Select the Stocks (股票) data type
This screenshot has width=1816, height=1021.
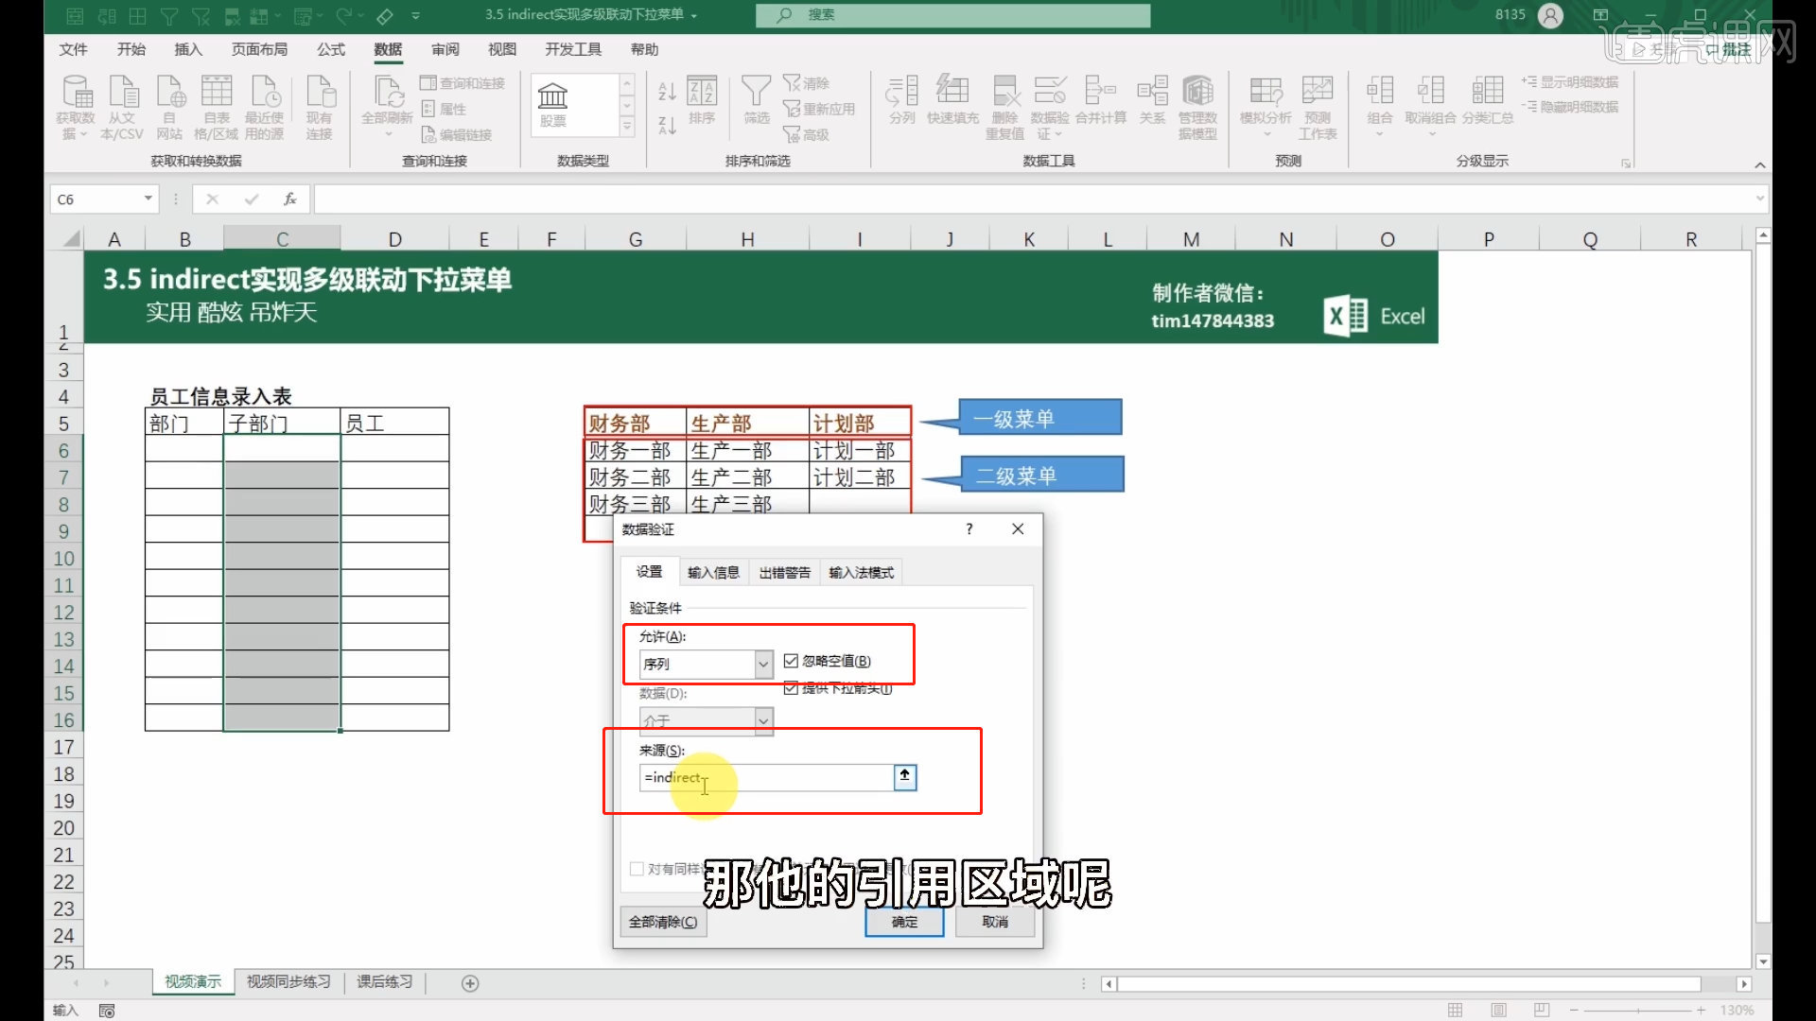click(x=553, y=105)
